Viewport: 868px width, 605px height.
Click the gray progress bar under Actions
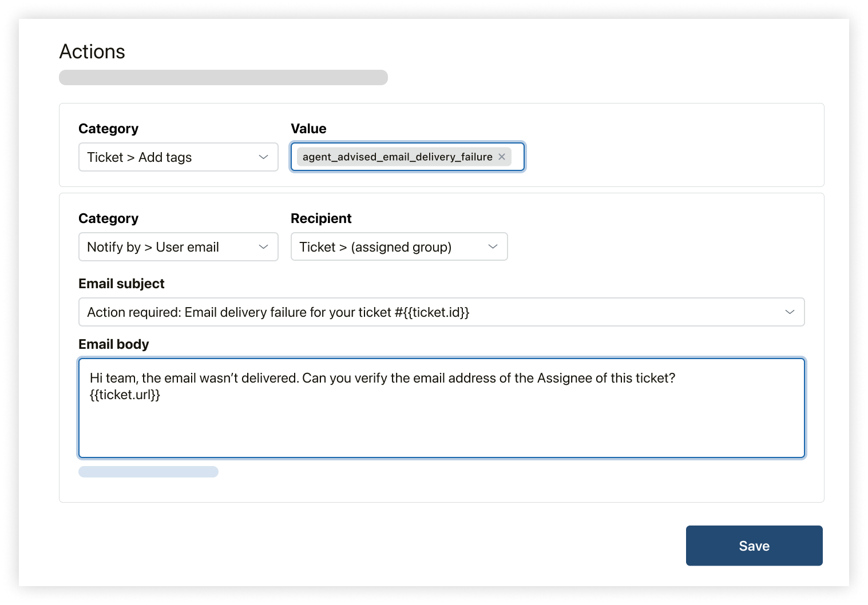[223, 78]
